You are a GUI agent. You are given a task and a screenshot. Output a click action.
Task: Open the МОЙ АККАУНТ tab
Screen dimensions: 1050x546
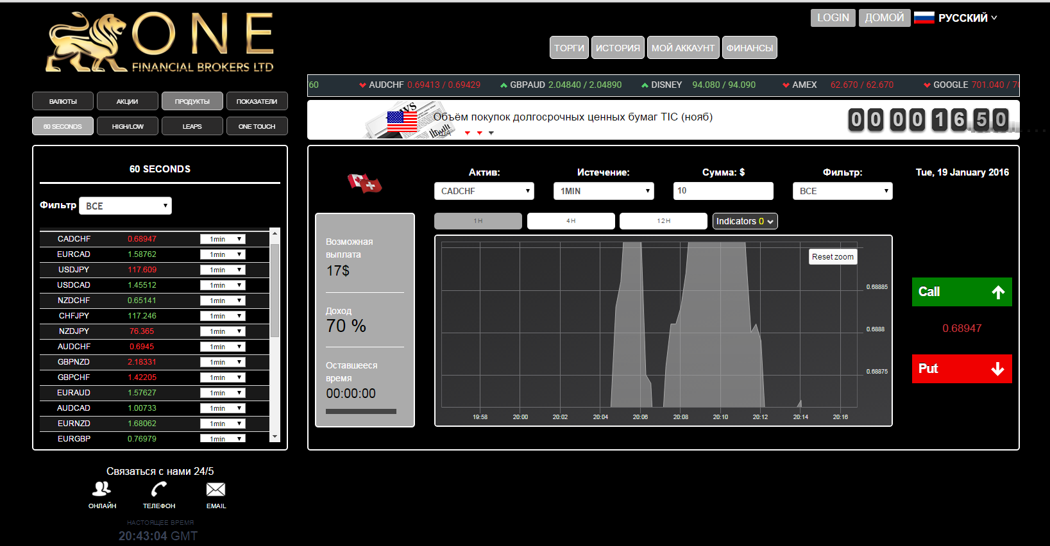point(683,47)
